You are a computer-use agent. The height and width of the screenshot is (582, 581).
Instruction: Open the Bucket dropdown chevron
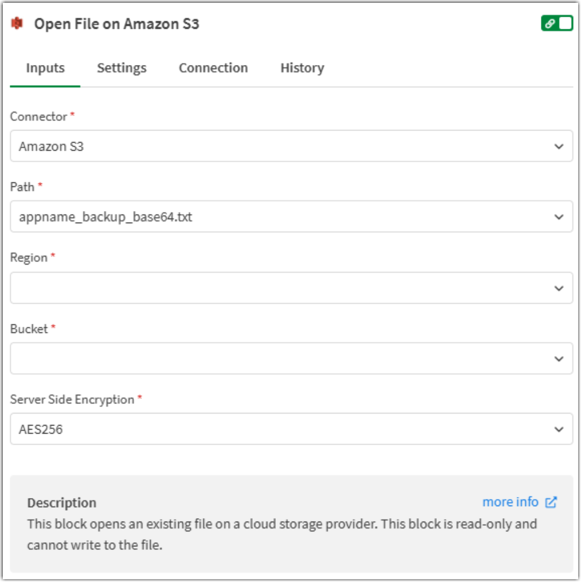[559, 359]
